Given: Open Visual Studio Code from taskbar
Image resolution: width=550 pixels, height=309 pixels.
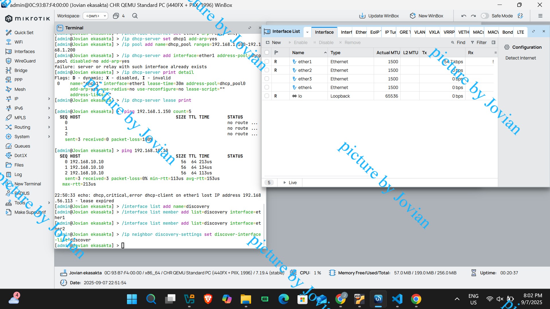Looking at the screenshot, I should (x=397, y=299).
